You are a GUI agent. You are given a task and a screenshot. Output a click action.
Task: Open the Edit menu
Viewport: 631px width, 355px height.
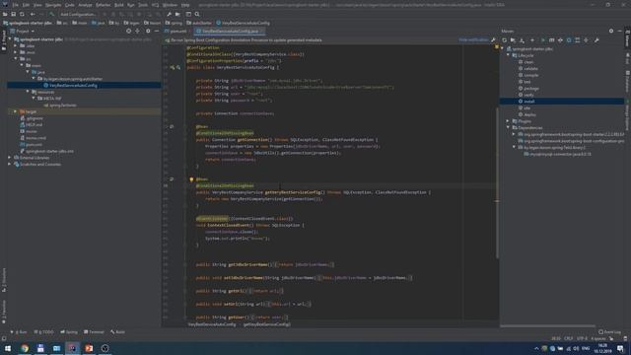tap(26, 5)
